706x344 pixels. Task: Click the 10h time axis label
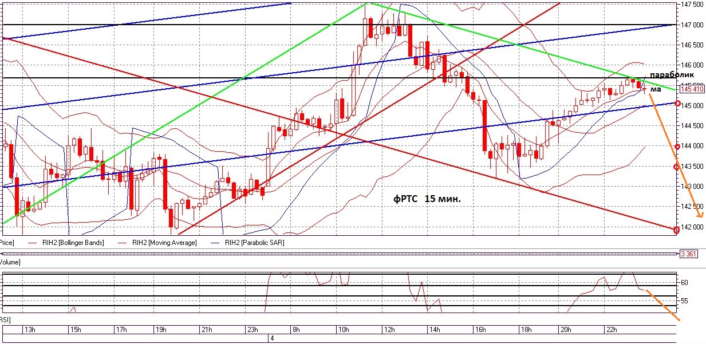[x=343, y=330]
